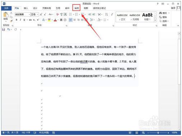This screenshot has width=182, height=136.
Task: Click the Character Border icon
Action: tap(65, 14)
